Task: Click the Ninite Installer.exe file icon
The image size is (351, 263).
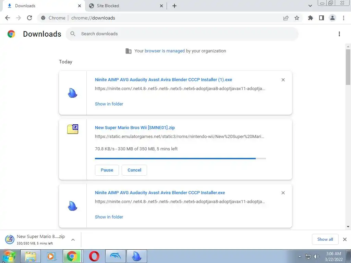Action: 73,206
